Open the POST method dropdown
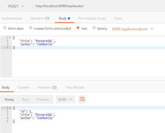This screenshot has height=133, width=165. pyautogui.click(x=16, y=6)
